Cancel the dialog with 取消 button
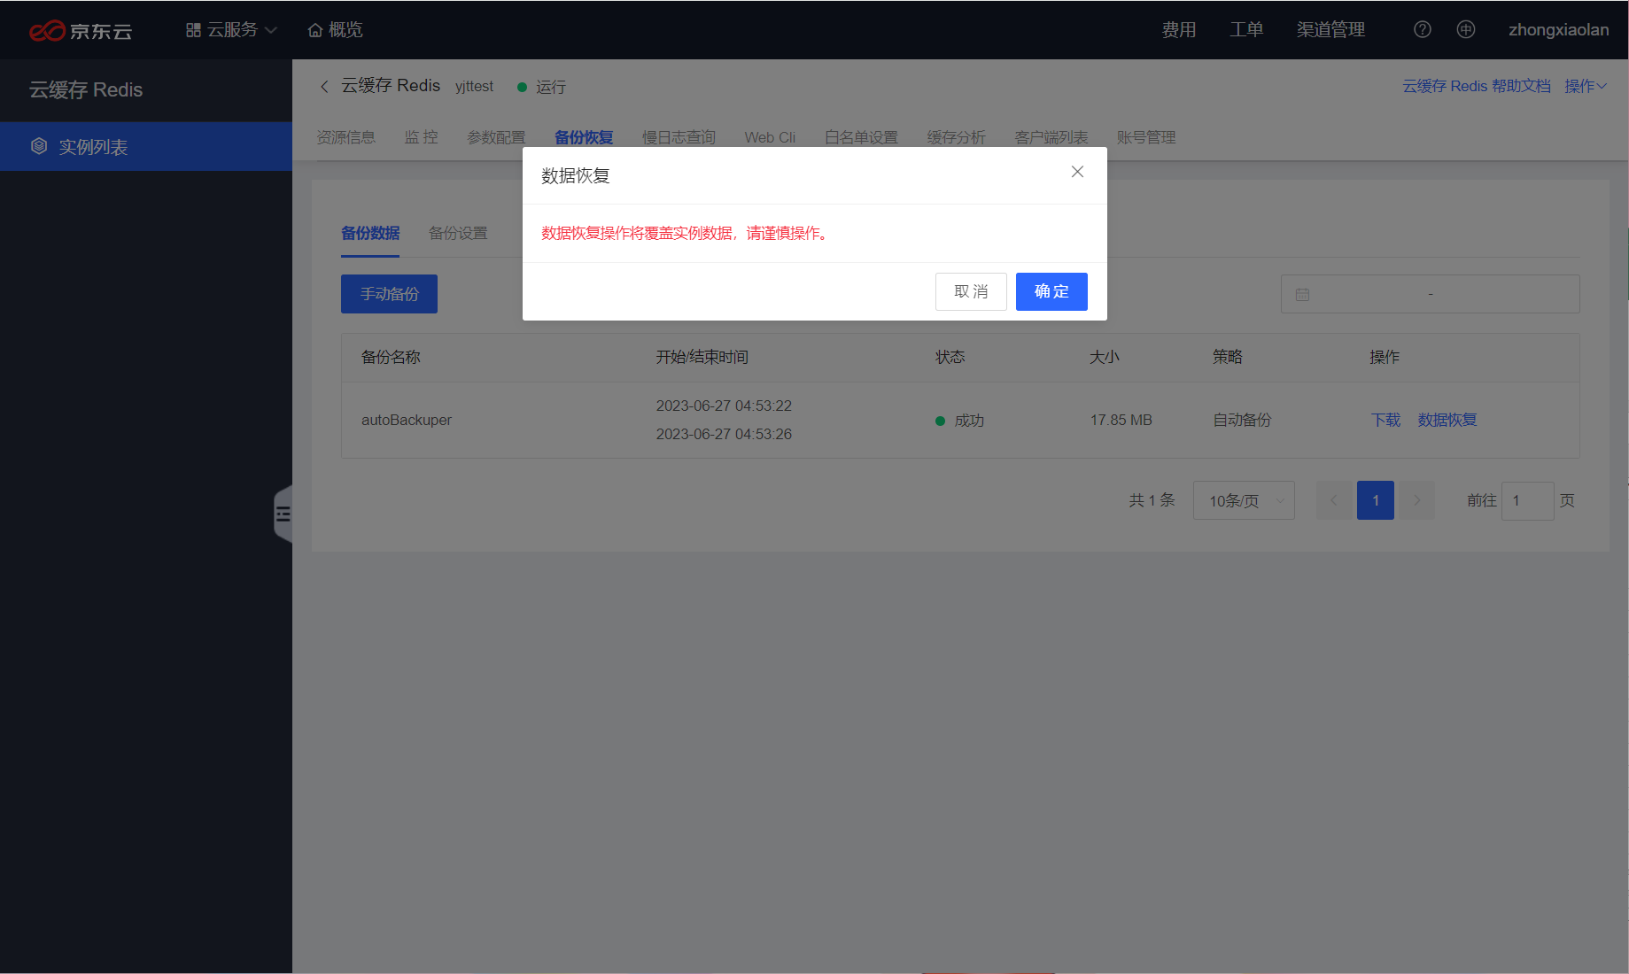Screen dimensions: 1629x974 971,291
